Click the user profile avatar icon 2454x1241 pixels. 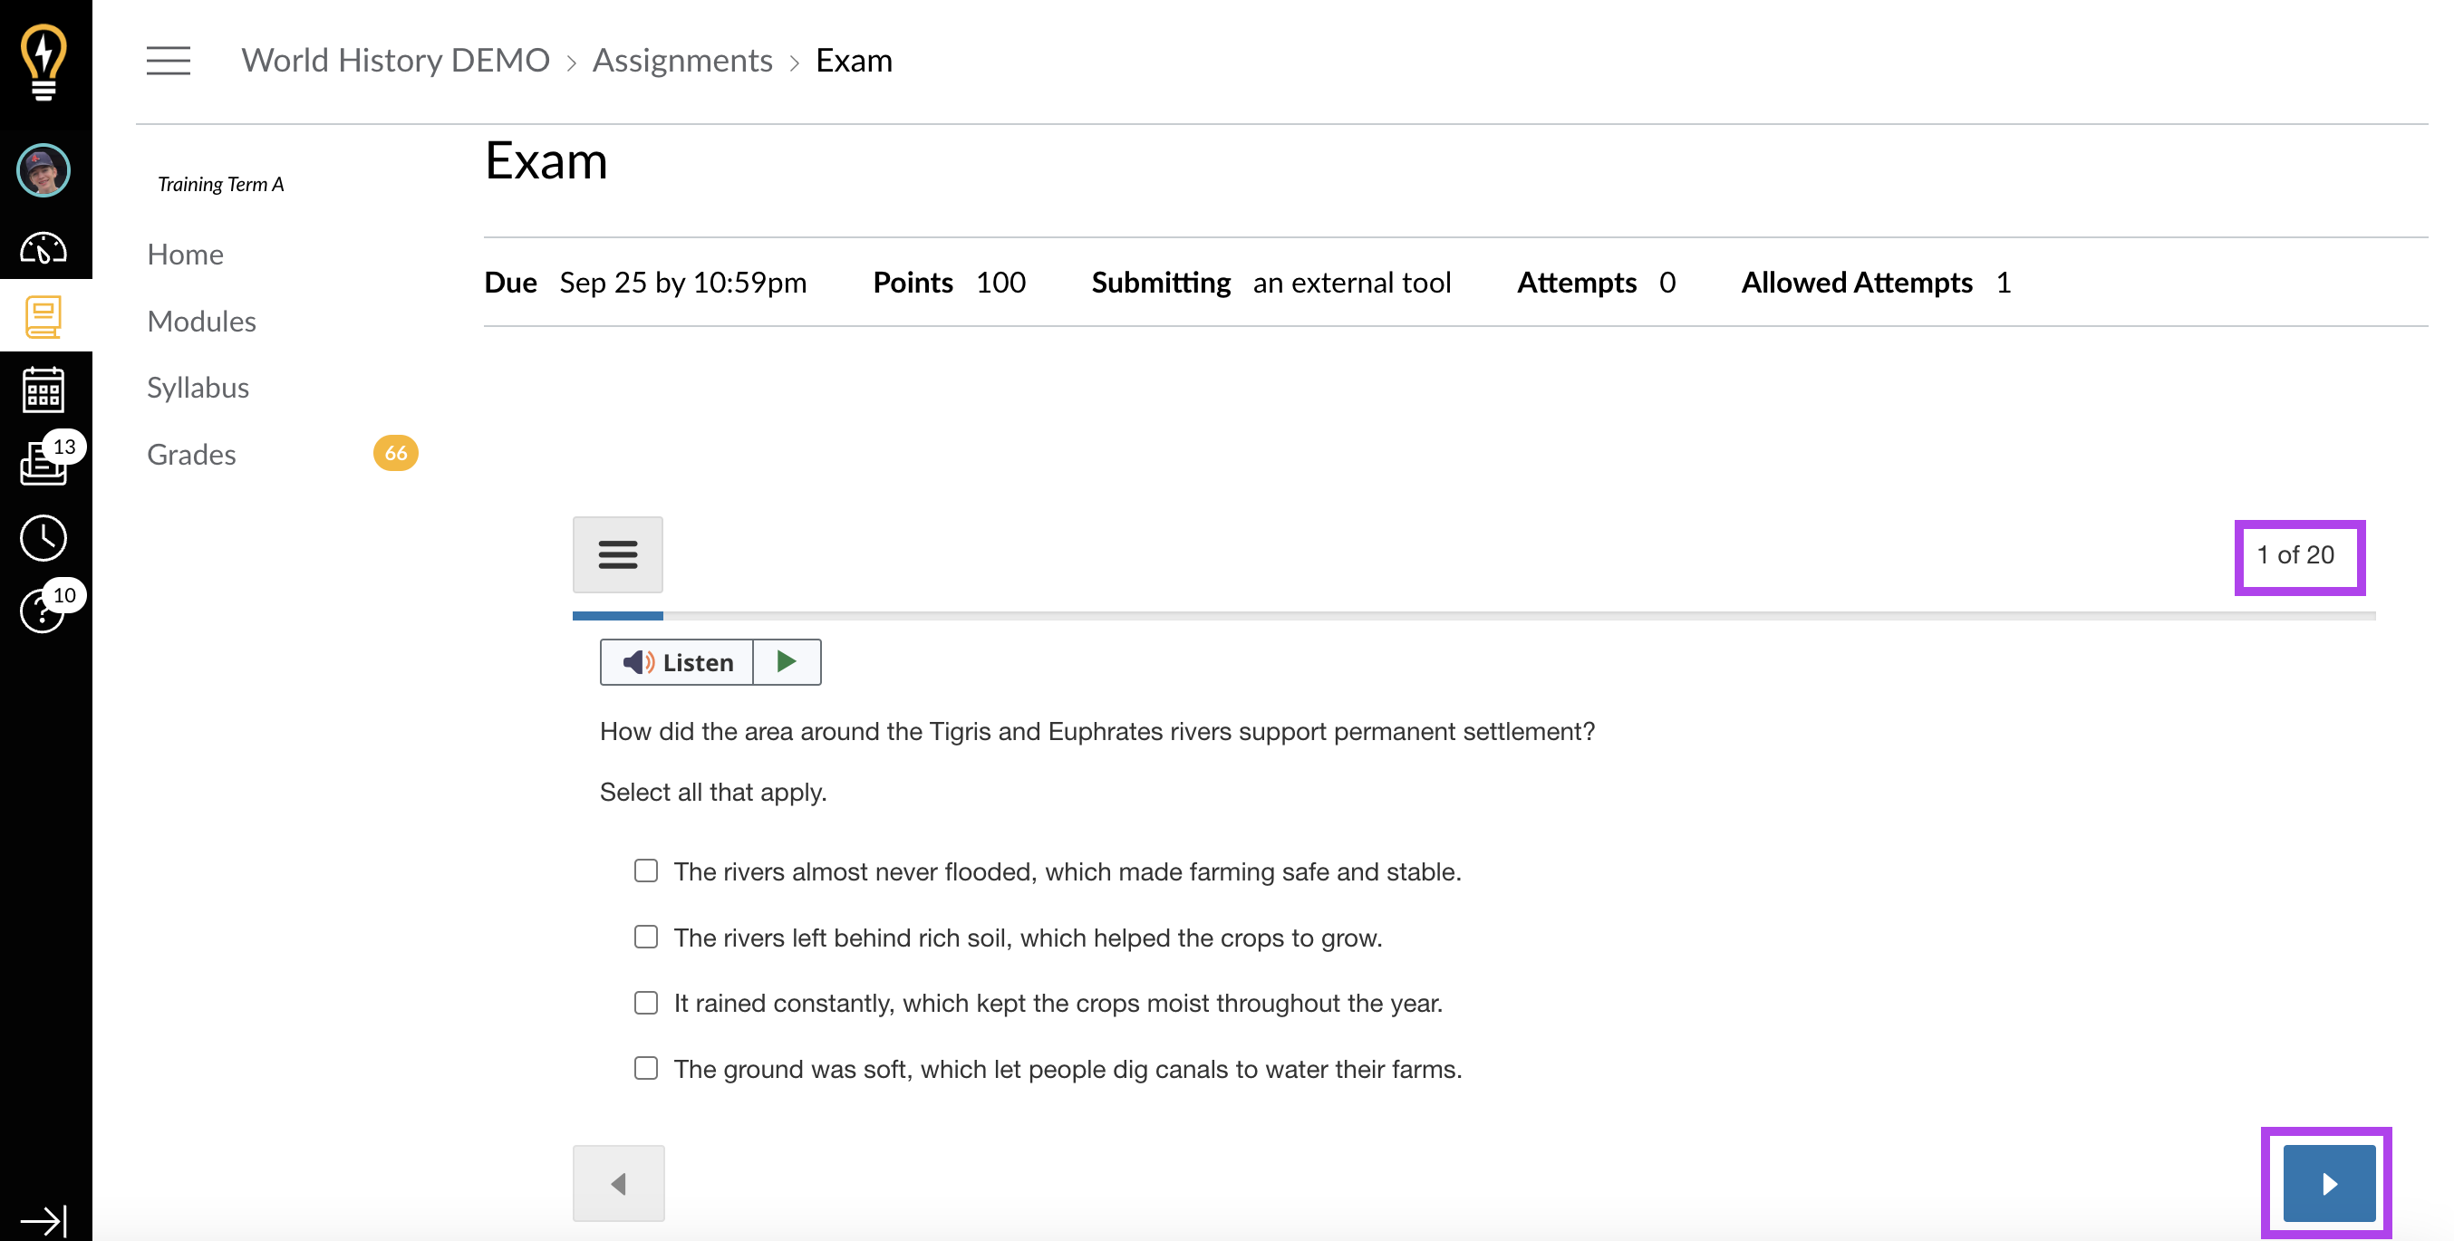click(43, 171)
